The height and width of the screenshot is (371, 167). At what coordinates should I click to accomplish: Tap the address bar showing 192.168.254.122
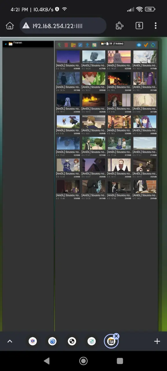63,26
